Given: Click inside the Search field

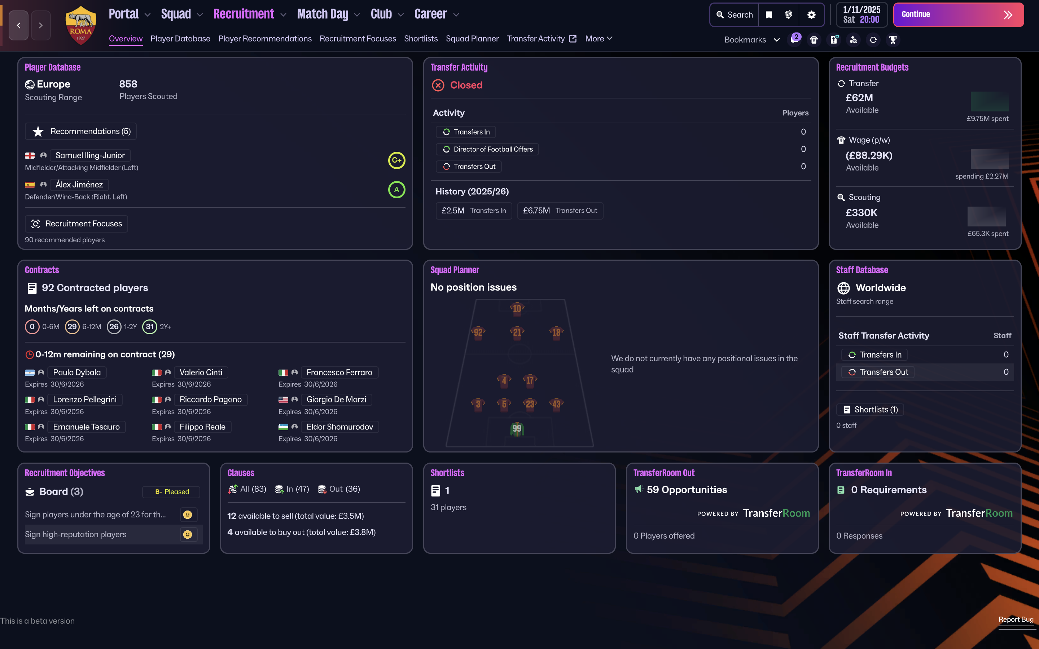Looking at the screenshot, I should [735, 14].
